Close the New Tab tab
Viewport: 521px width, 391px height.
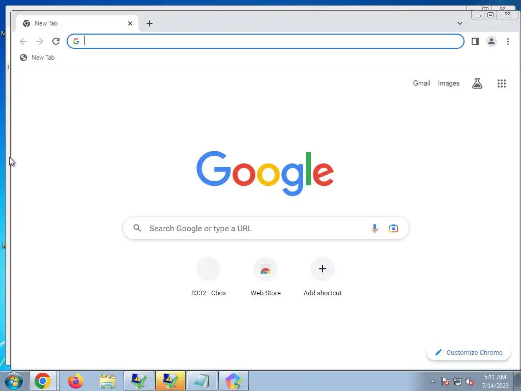pos(130,23)
